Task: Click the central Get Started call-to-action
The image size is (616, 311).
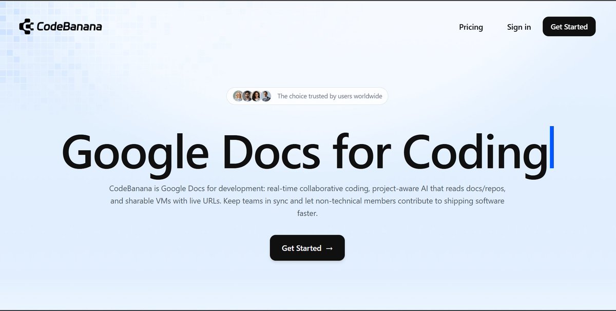Action: coord(307,248)
